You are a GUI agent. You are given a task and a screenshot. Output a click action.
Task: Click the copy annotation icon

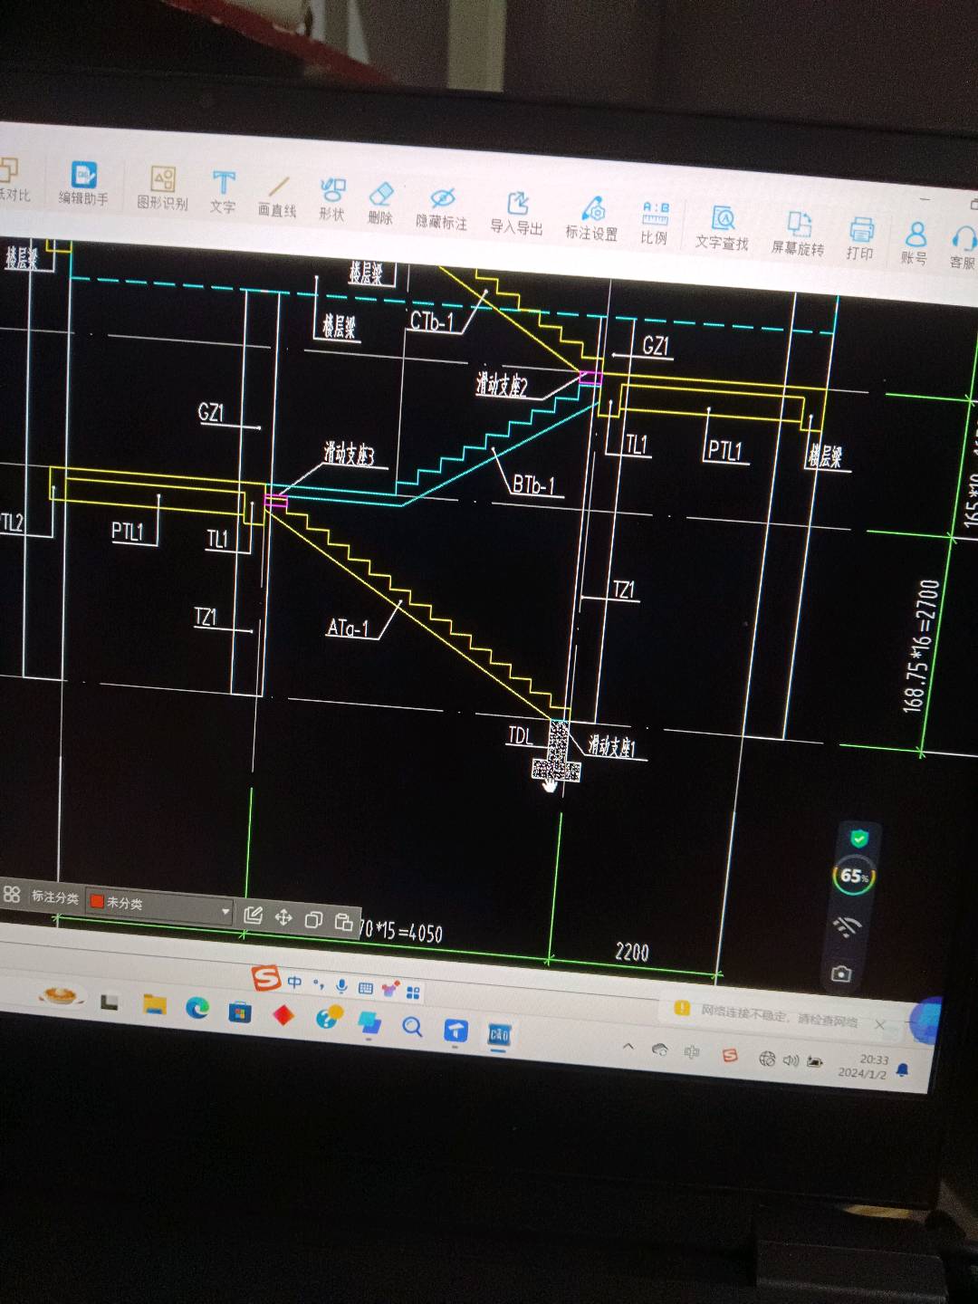(313, 920)
